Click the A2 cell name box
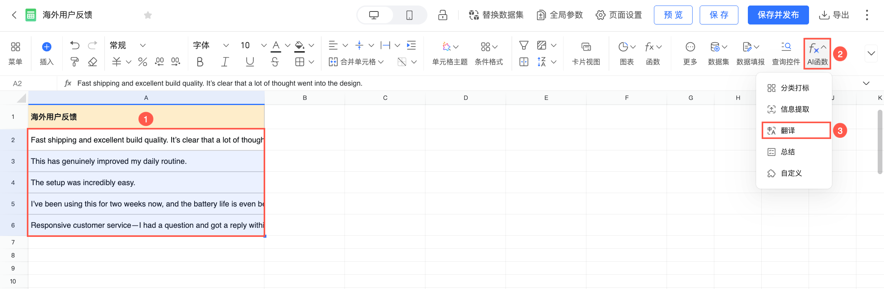The height and width of the screenshot is (289, 884). click(x=28, y=83)
